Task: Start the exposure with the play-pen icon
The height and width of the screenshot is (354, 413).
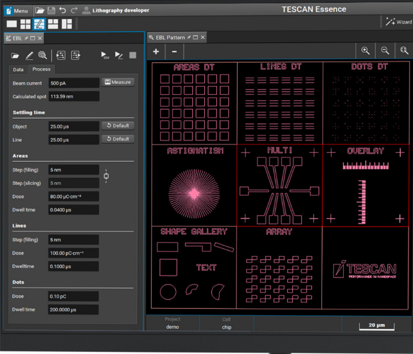Action: (119, 55)
